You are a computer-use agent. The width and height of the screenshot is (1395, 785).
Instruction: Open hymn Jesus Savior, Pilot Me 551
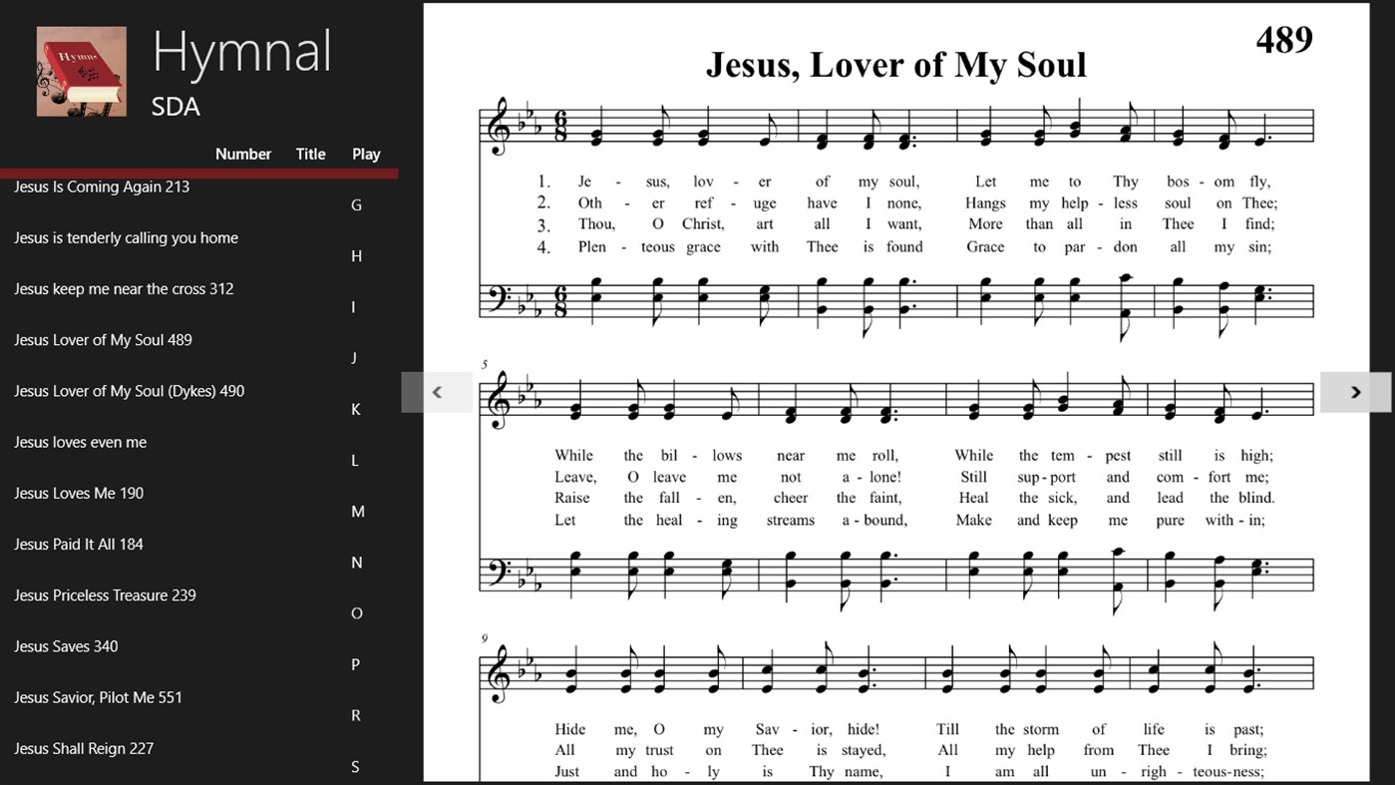click(x=99, y=696)
